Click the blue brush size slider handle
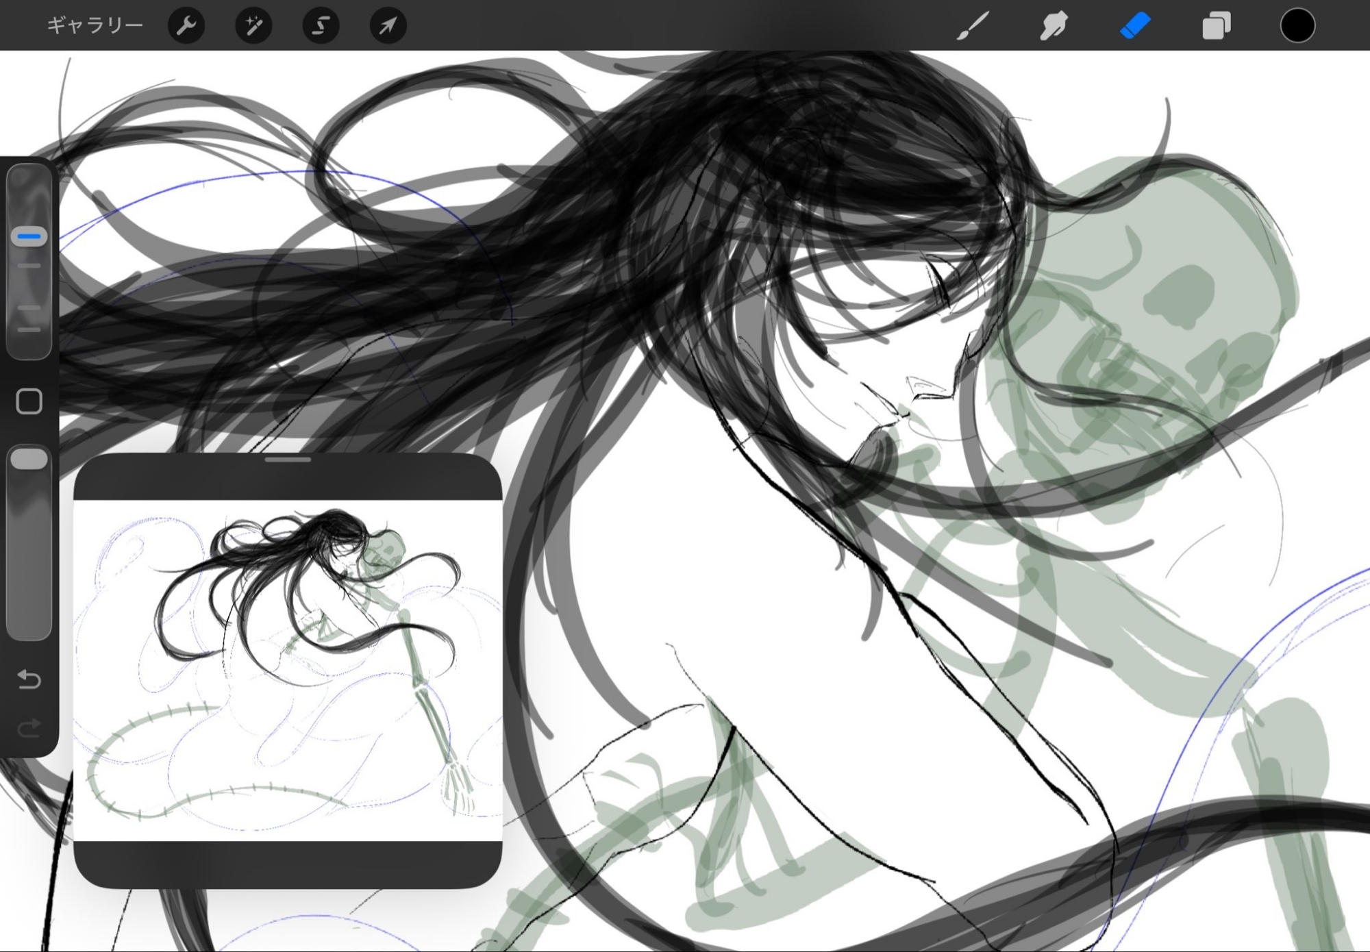 [29, 236]
